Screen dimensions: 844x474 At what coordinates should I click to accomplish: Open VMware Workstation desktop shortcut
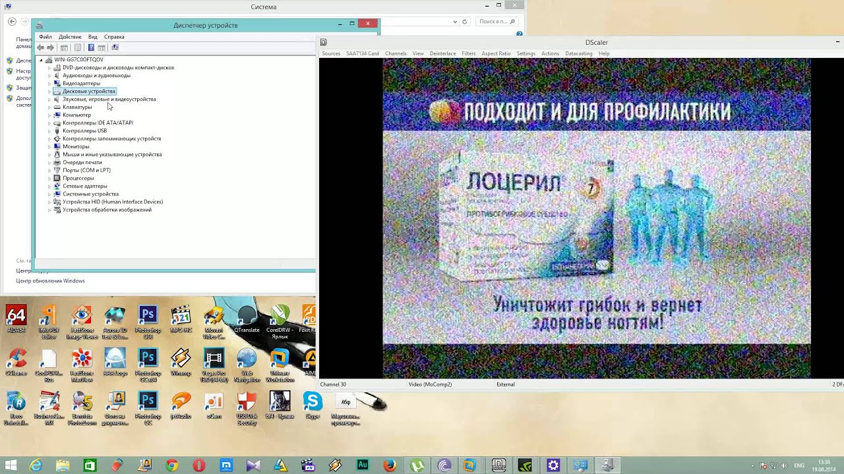(280, 365)
